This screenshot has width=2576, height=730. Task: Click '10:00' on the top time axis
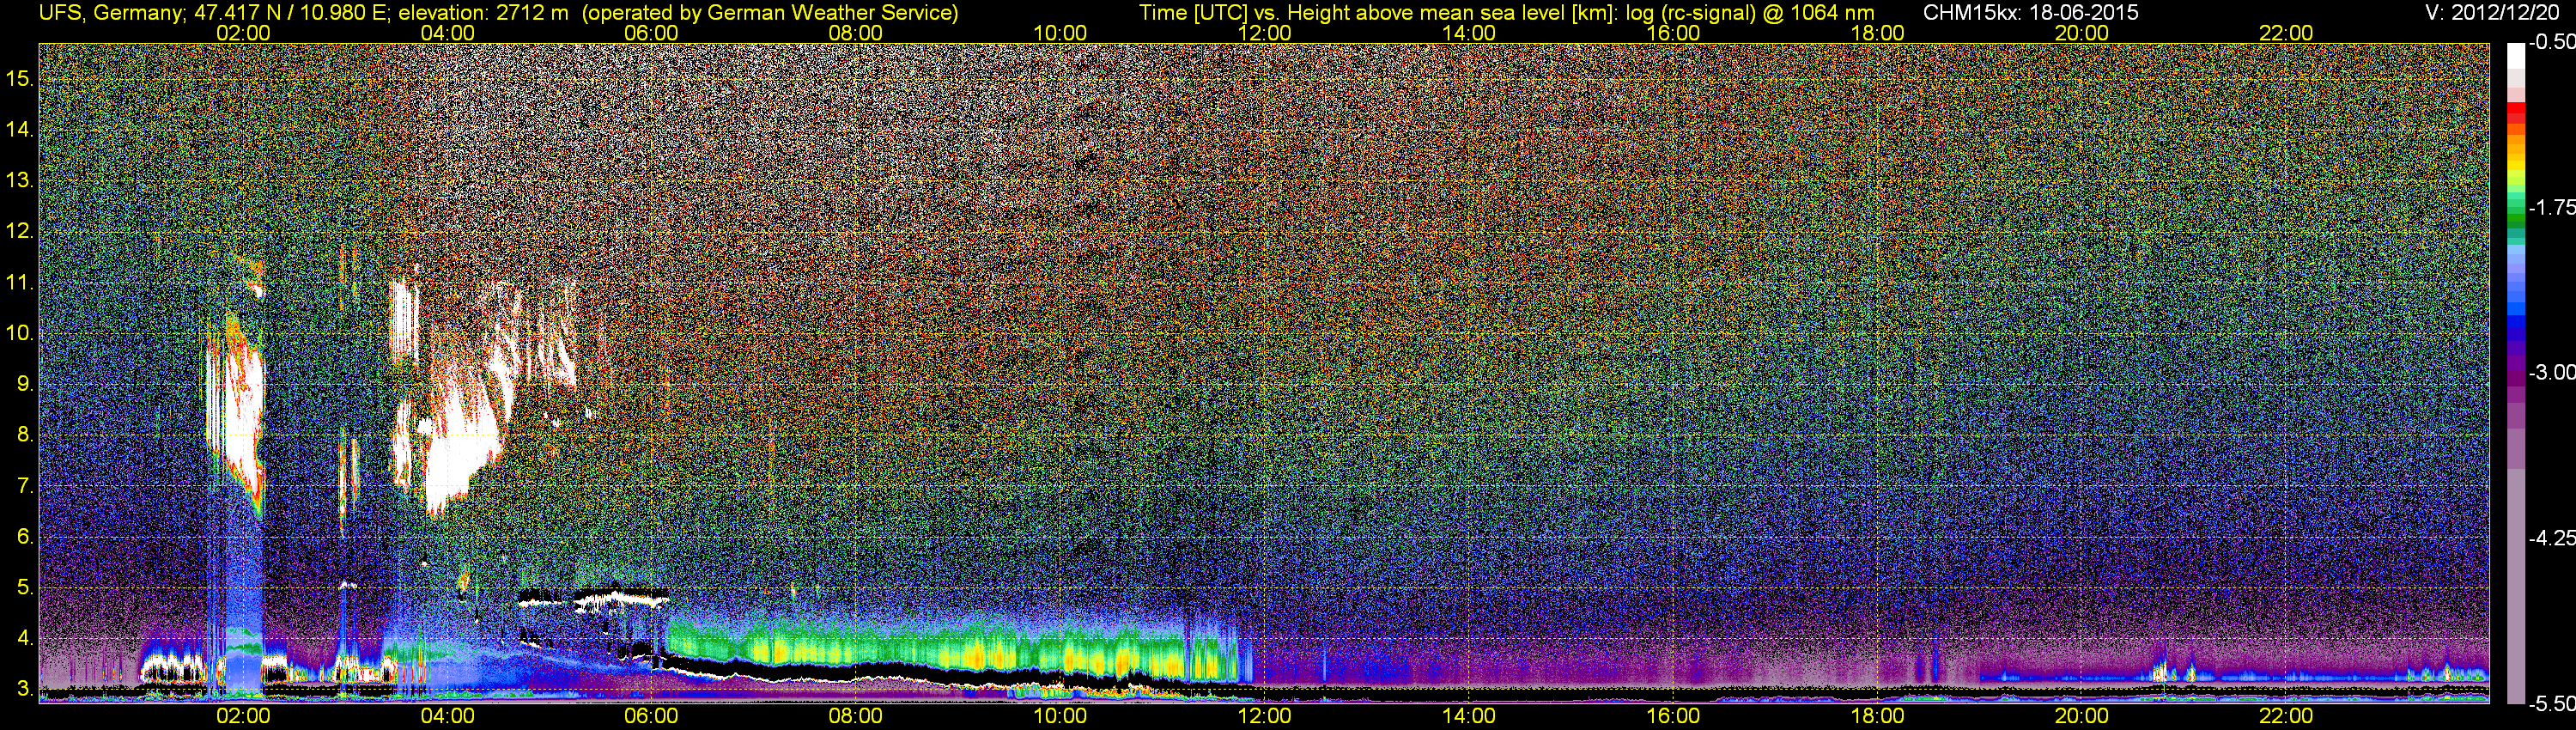(x=1060, y=33)
